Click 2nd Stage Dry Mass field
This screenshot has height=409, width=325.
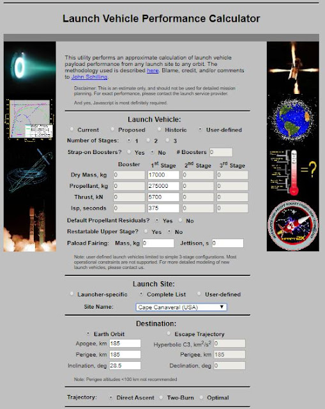click(198, 175)
